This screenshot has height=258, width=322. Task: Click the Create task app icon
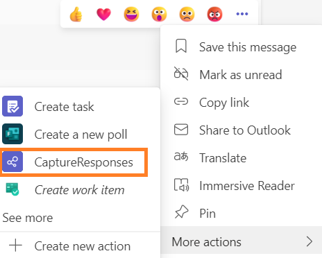12,106
